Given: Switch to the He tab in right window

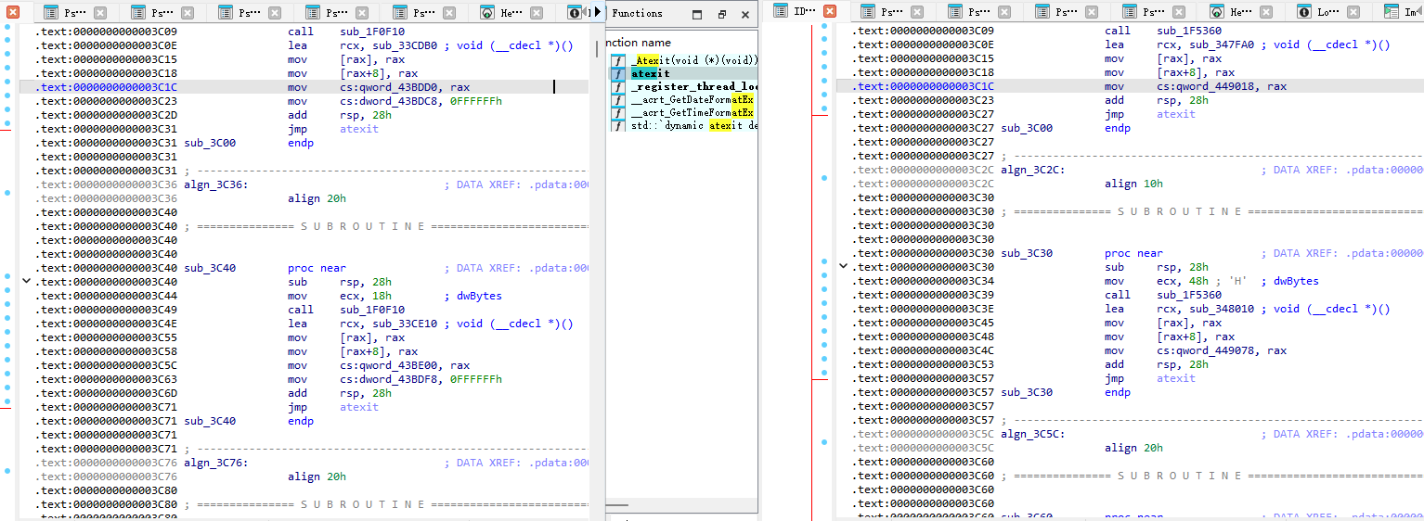Looking at the screenshot, I should [x=1241, y=13].
